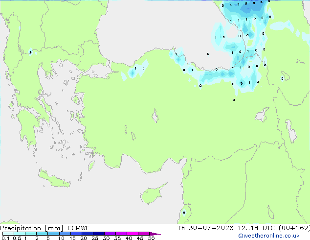Viewport: 310px width, 240px height.
Task: Click the 10–15 mm legend color swatch
Action: tap(65, 234)
